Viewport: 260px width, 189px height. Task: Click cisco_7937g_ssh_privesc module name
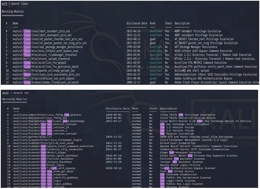click(47, 115)
